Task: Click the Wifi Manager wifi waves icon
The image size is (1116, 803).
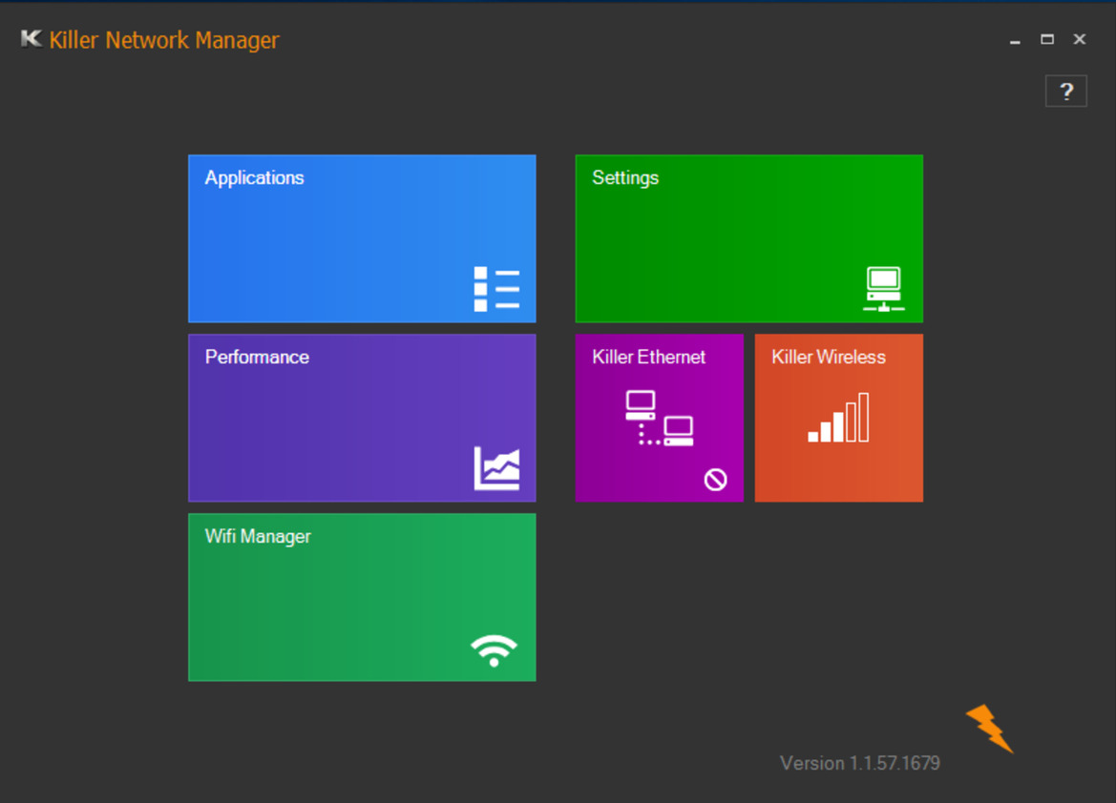Action: [494, 650]
